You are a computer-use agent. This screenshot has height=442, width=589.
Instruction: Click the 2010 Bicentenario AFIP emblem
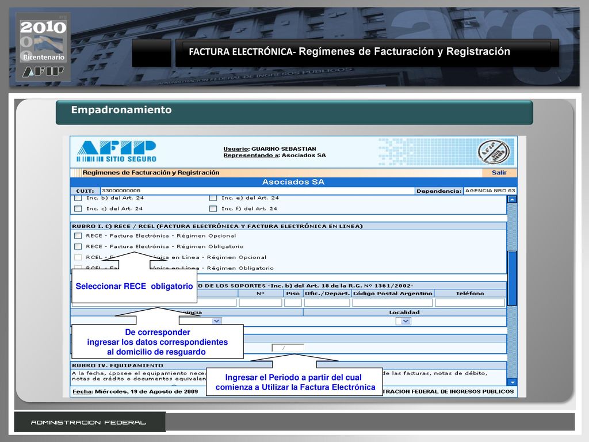click(43, 47)
